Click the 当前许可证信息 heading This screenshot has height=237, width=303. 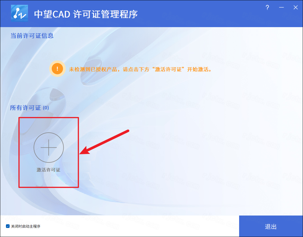point(32,36)
